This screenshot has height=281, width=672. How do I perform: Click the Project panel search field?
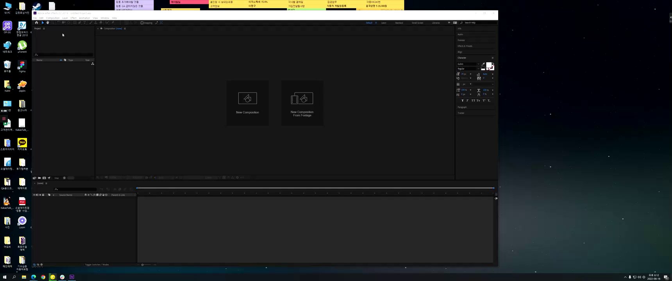[x=64, y=55]
